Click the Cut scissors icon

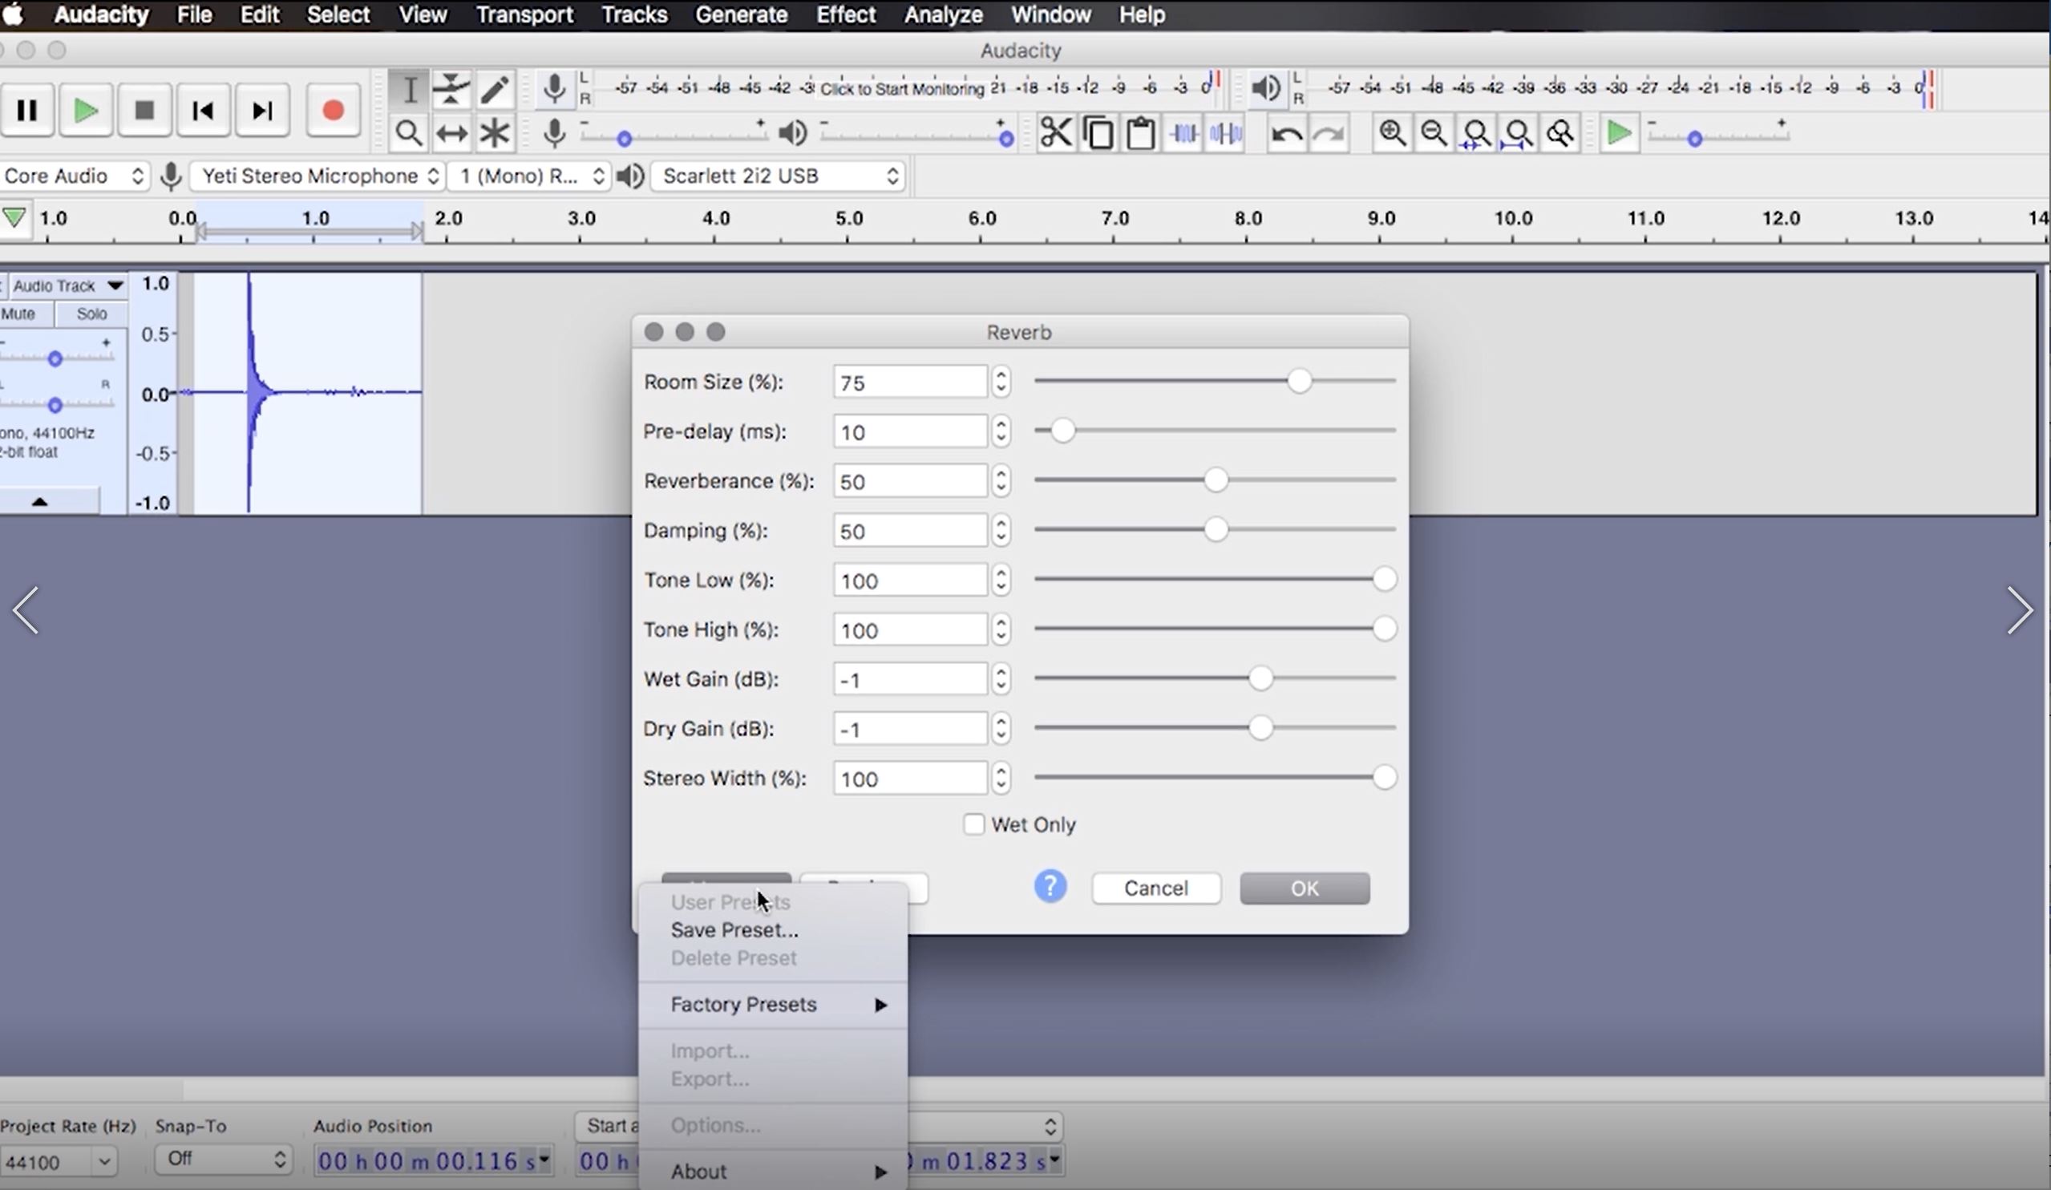(1056, 132)
